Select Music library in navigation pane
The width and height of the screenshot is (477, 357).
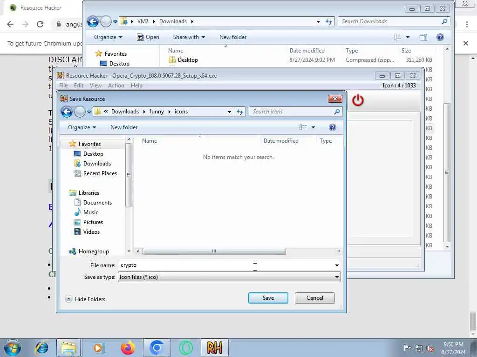coord(86,212)
